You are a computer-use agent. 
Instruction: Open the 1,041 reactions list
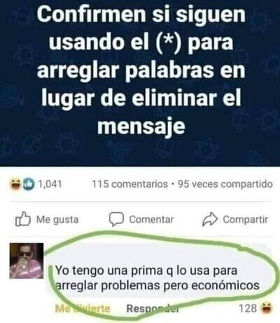pos(50,184)
